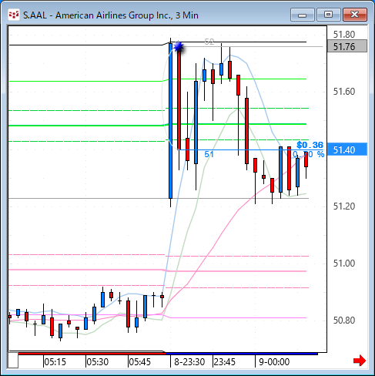Viewport: 375px width, 376px height.
Task: Click the blue session bar under the chart
Action: pos(242,354)
